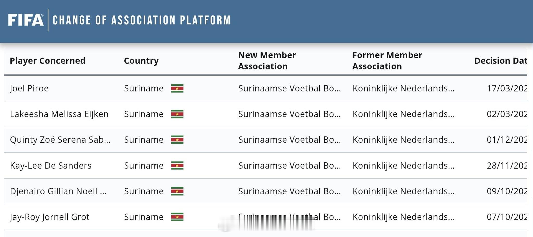Click Suriname flag in Lakeesha Melissa Eijken row
533x237 pixels.
[177, 114]
